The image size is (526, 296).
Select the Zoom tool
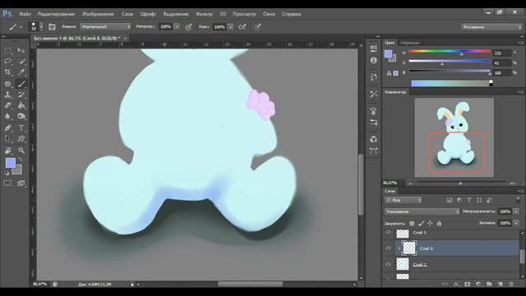[x=21, y=150]
